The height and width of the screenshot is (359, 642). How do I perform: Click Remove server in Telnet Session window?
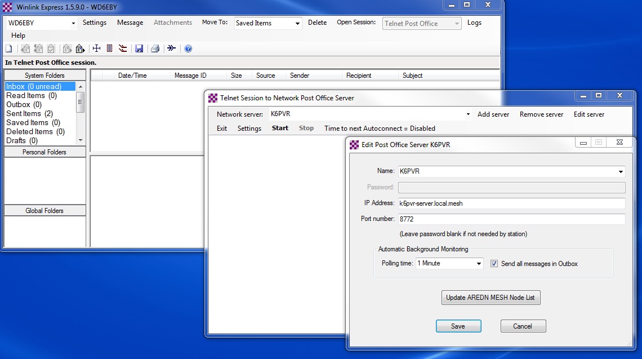tap(541, 114)
